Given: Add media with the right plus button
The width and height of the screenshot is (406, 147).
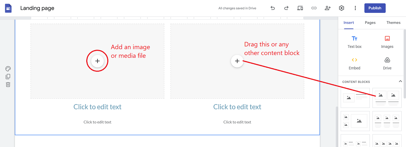Looking at the screenshot, I should (237, 61).
